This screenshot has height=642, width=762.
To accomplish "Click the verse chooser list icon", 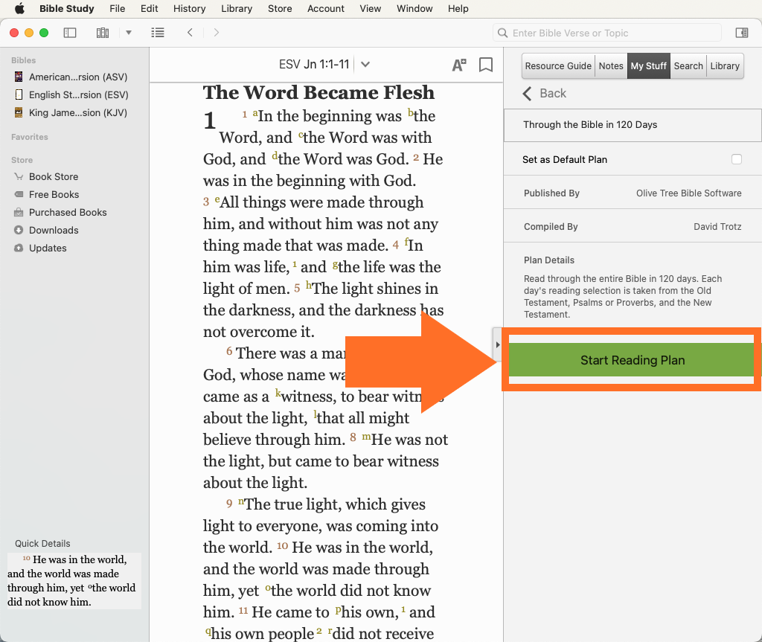I will coord(157,33).
